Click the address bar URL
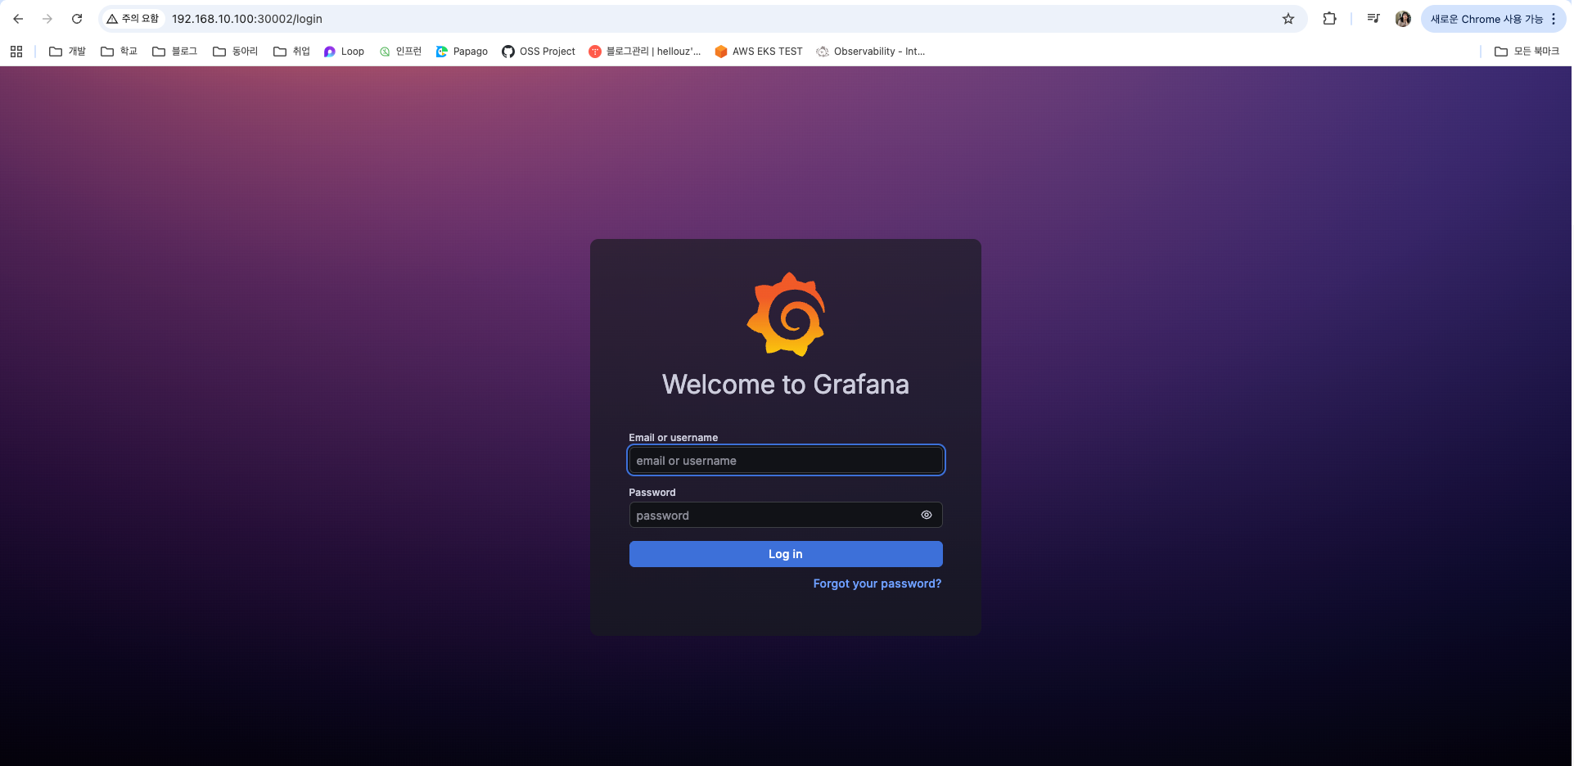 click(x=247, y=19)
